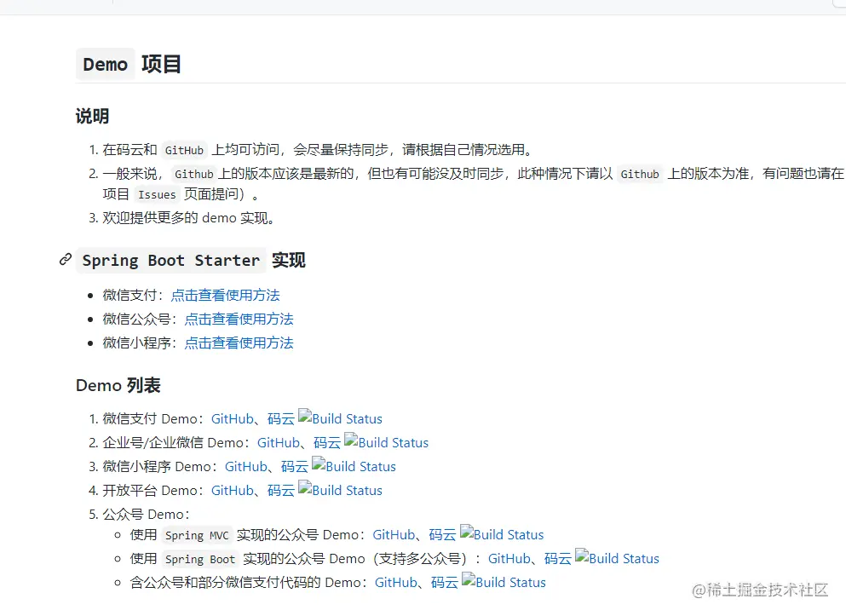Open 码云 link for 开放平台 Demo
Viewport: 846px width, 616px height.
pyautogui.click(x=281, y=490)
